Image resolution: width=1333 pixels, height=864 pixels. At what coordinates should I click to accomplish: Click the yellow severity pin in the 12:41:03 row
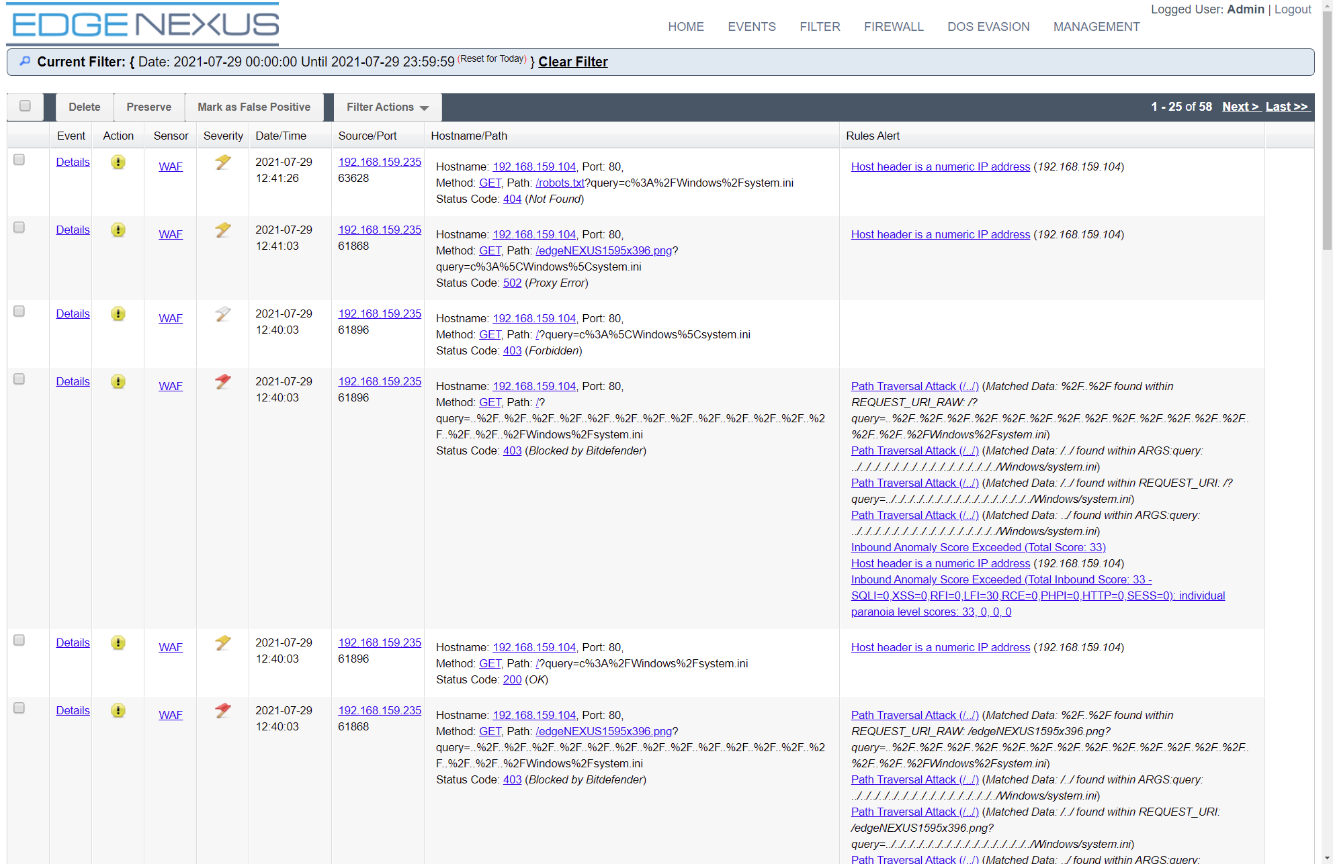[x=223, y=230]
